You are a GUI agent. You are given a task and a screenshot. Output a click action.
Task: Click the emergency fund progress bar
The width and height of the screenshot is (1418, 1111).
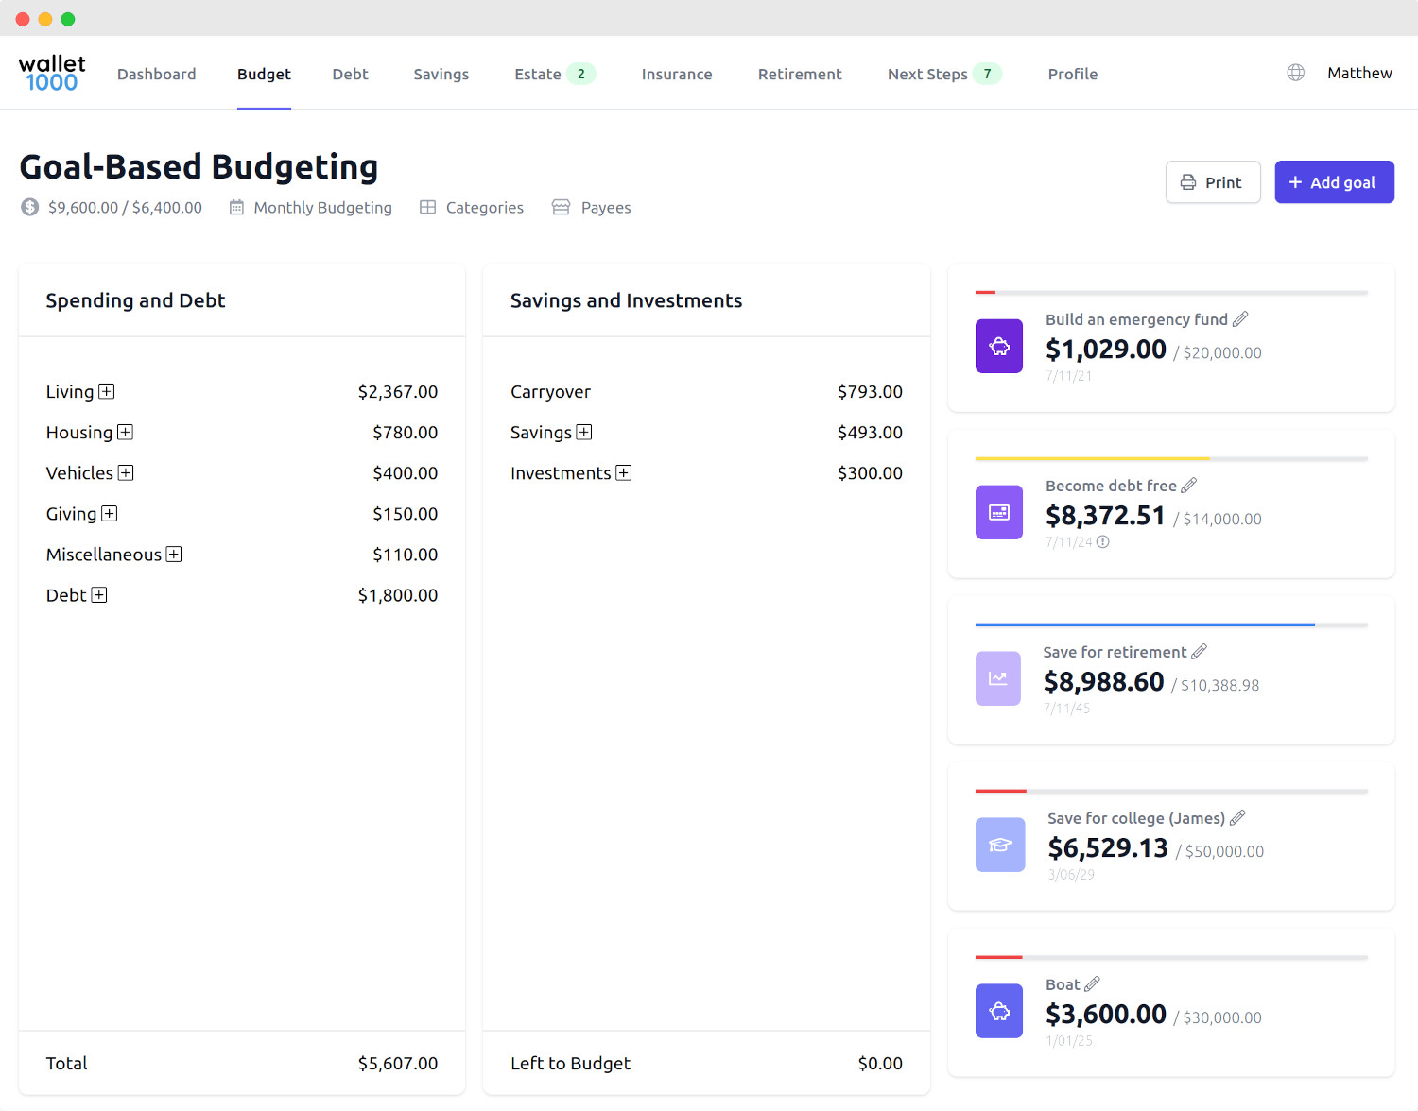[x=1171, y=293]
